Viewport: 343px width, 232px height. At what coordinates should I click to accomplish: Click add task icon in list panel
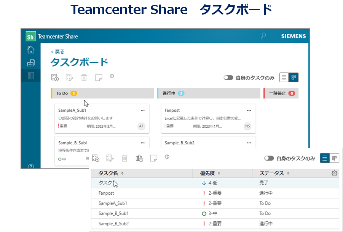pyautogui.click(x=96, y=158)
